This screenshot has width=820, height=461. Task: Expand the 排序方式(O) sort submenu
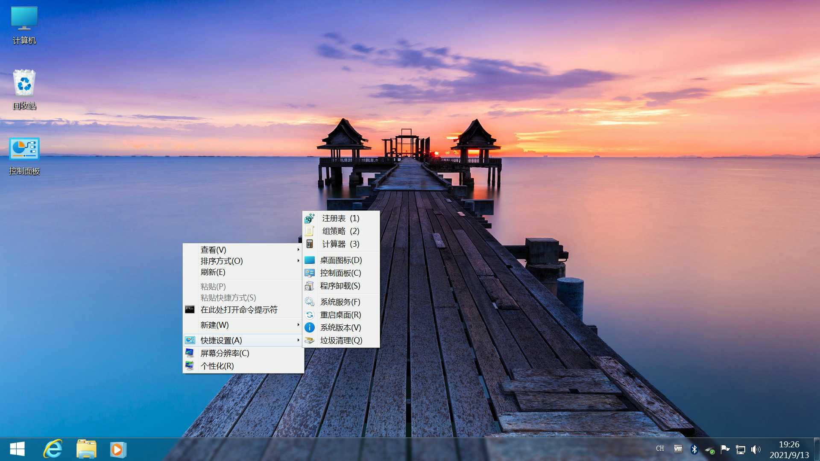pyautogui.click(x=222, y=261)
